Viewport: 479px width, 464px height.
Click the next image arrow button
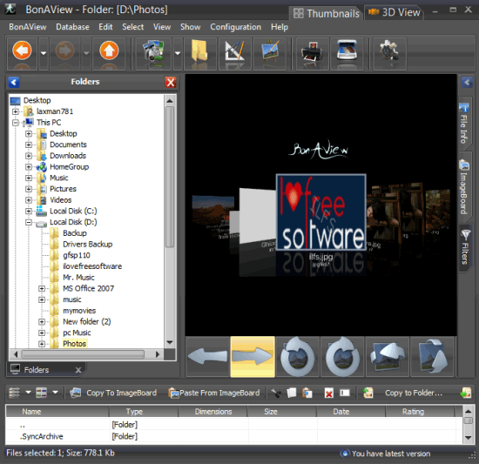253,357
